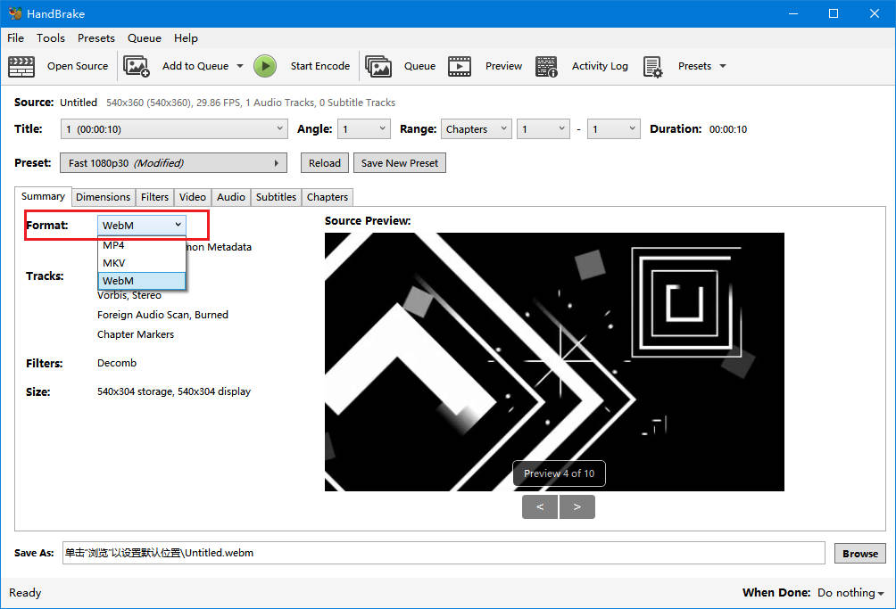Click the source info 540x360 text
The height and width of the screenshot is (609, 896).
(251, 103)
